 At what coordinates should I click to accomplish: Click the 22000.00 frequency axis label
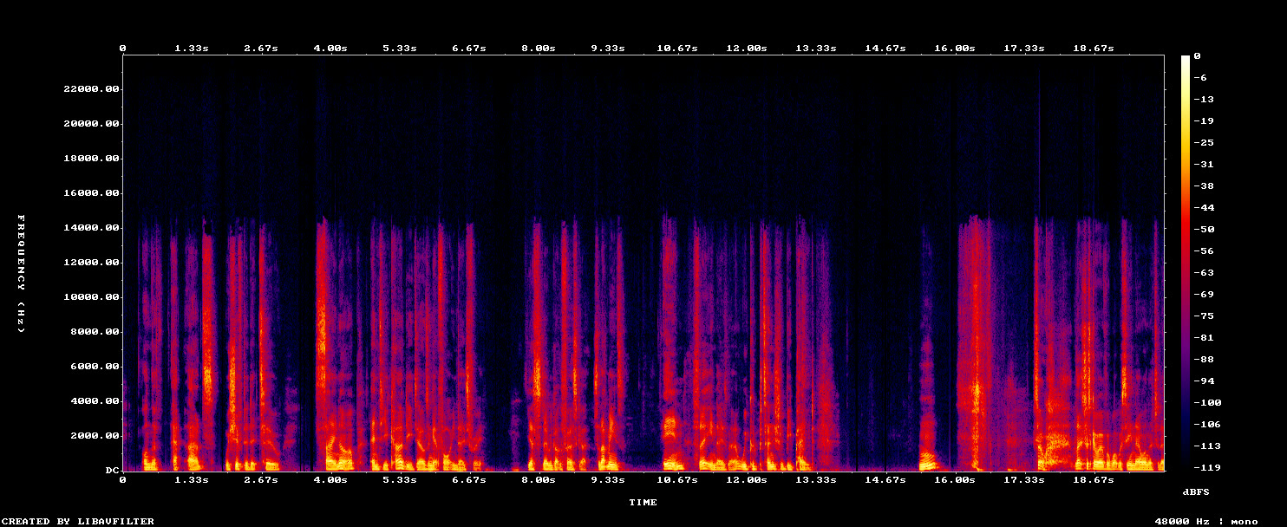(x=91, y=89)
